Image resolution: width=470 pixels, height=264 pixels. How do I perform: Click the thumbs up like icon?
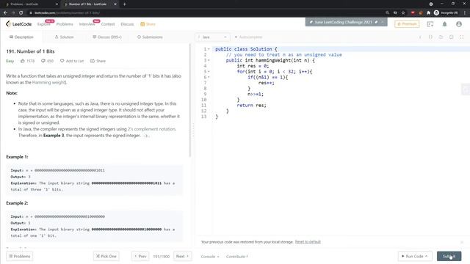[23, 61]
